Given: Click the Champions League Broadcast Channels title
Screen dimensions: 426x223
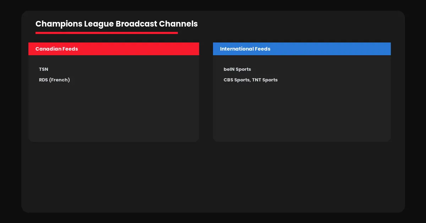Looking at the screenshot, I should [116, 24].
